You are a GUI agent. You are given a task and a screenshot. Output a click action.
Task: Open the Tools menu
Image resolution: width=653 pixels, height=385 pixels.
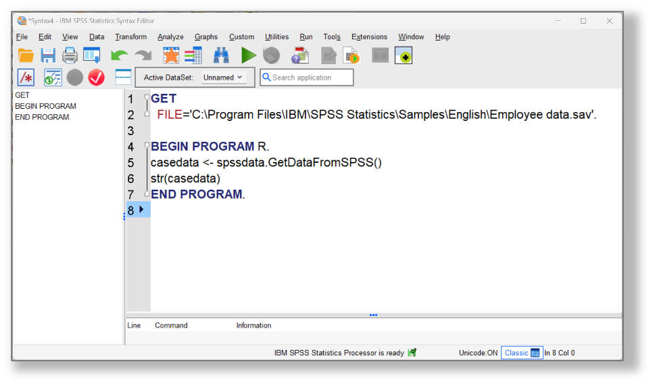click(x=332, y=36)
